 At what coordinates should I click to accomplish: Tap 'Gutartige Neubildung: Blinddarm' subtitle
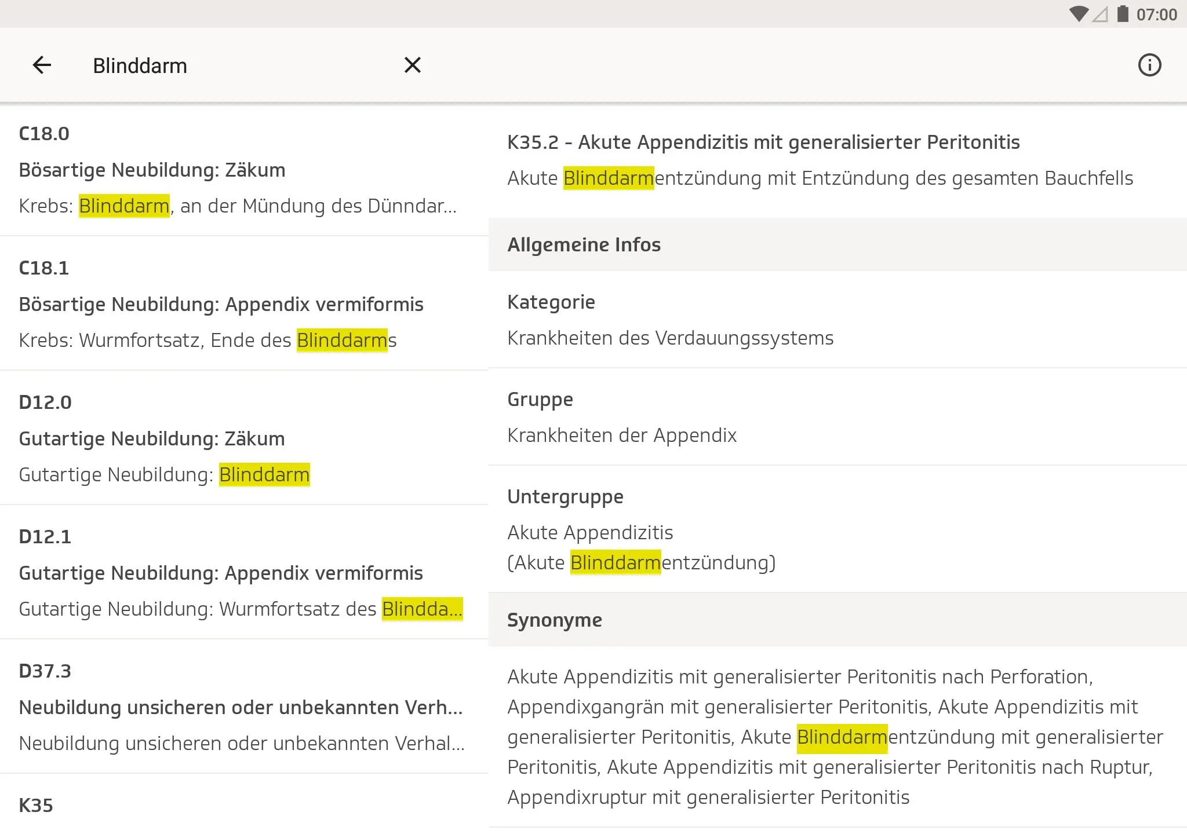pyautogui.click(x=164, y=475)
